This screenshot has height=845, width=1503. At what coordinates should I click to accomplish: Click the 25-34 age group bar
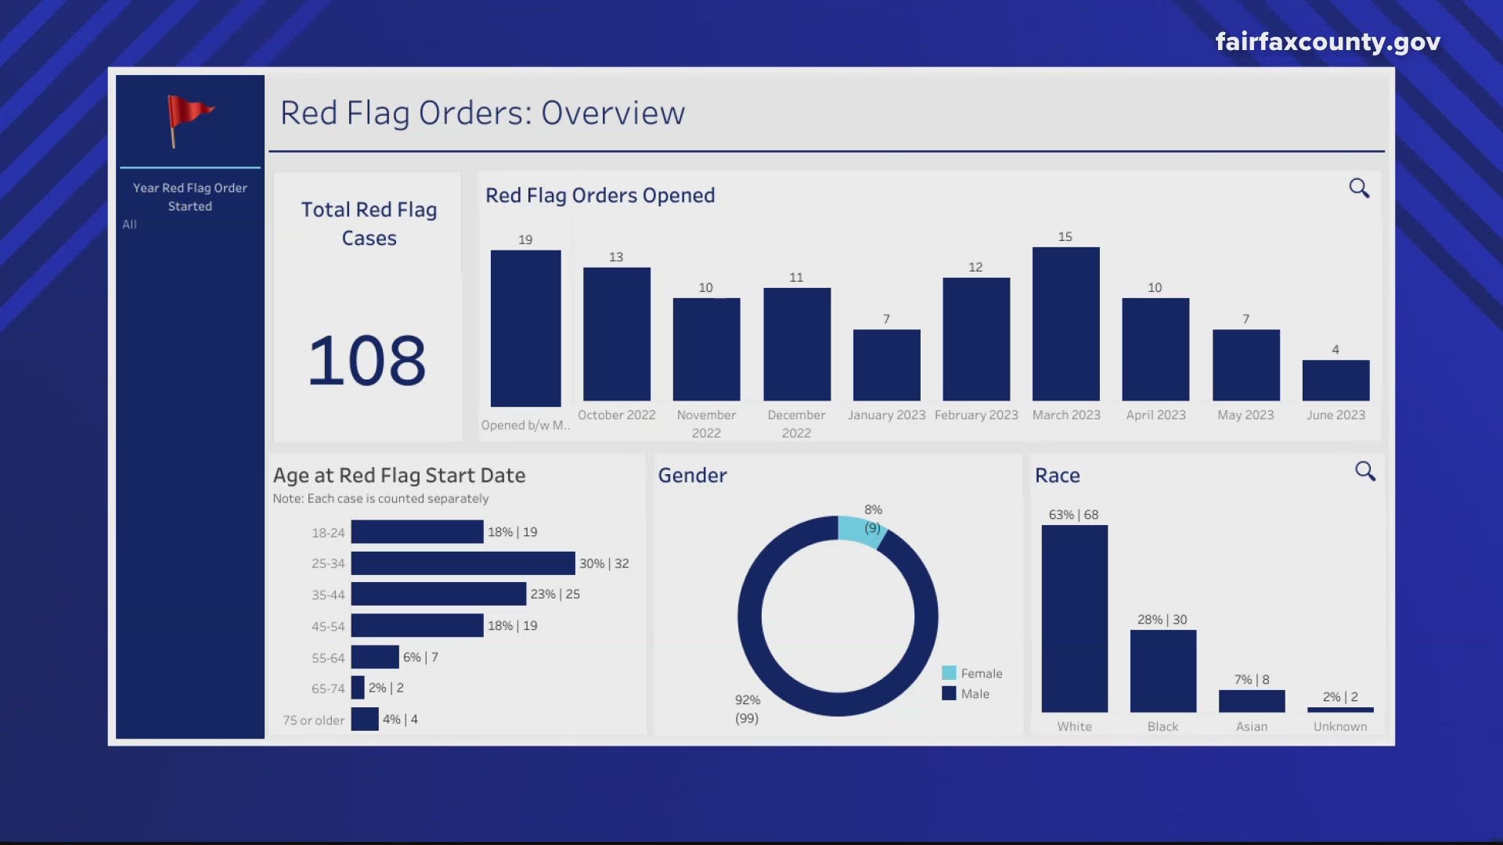point(463,563)
